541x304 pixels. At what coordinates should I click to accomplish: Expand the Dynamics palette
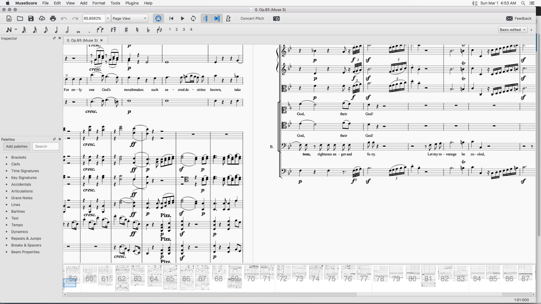[6, 232]
